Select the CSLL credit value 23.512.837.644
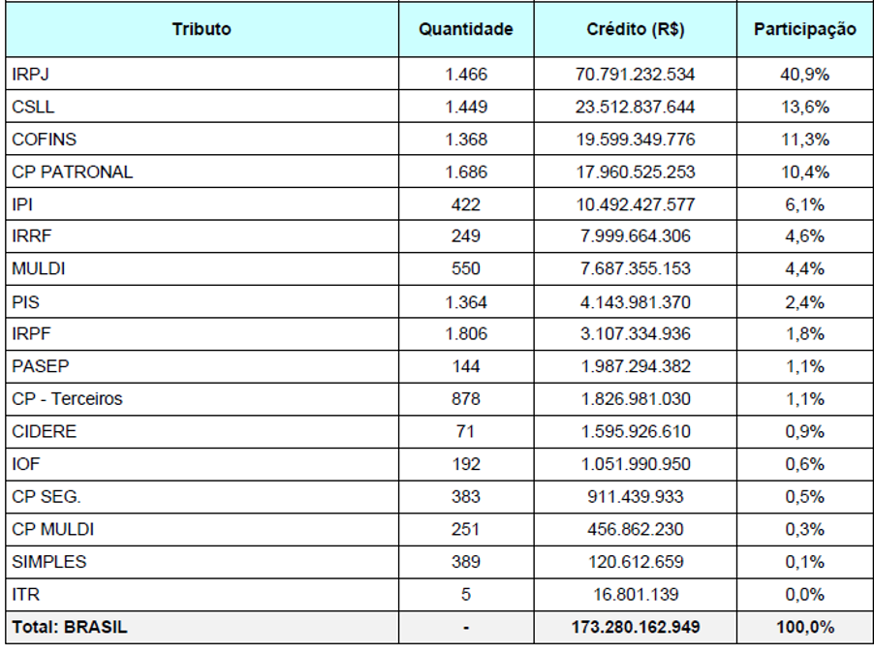Image resolution: width=874 pixels, height=654 pixels. (x=636, y=107)
